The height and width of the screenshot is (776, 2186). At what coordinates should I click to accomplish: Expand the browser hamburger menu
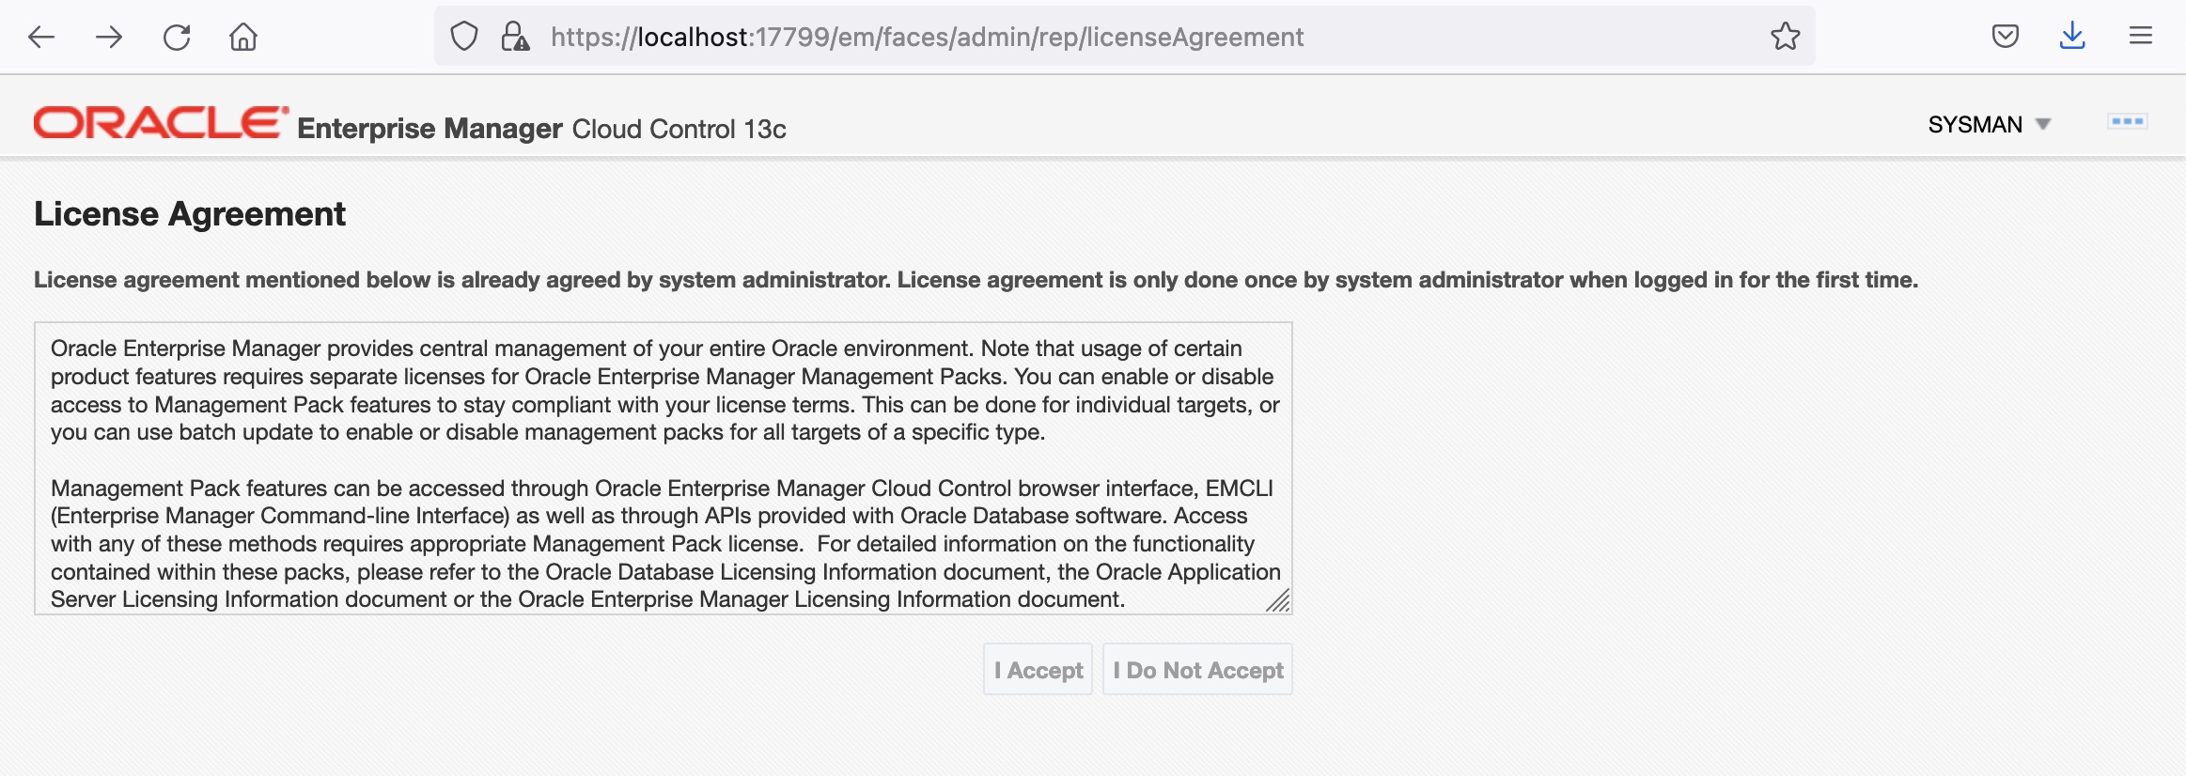pyautogui.click(x=2140, y=36)
